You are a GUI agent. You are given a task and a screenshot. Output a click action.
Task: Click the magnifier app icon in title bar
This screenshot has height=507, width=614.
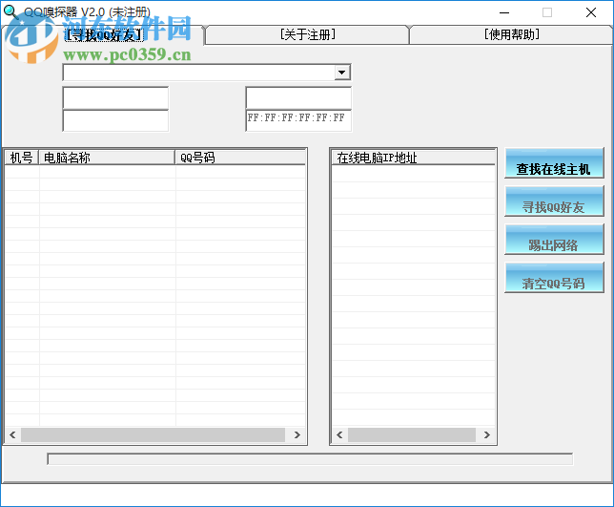(x=11, y=11)
